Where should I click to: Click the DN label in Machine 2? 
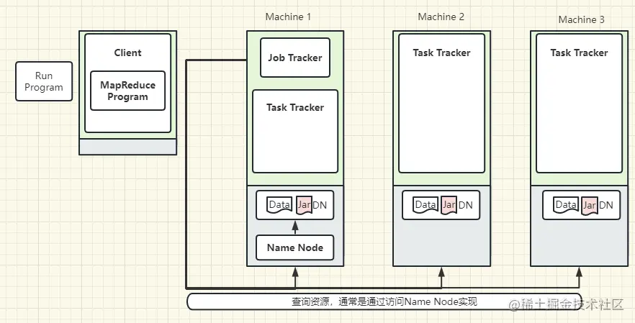pos(466,205)
